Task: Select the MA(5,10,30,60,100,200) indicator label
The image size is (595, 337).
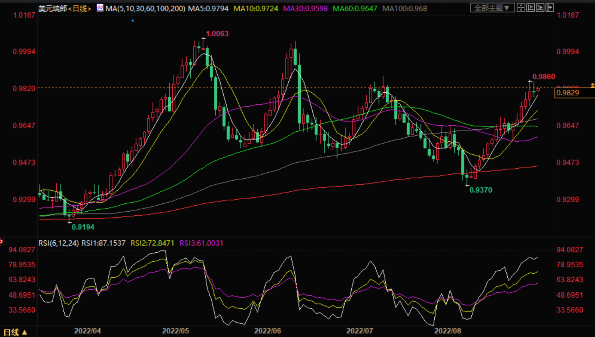Action: [145, 8]
